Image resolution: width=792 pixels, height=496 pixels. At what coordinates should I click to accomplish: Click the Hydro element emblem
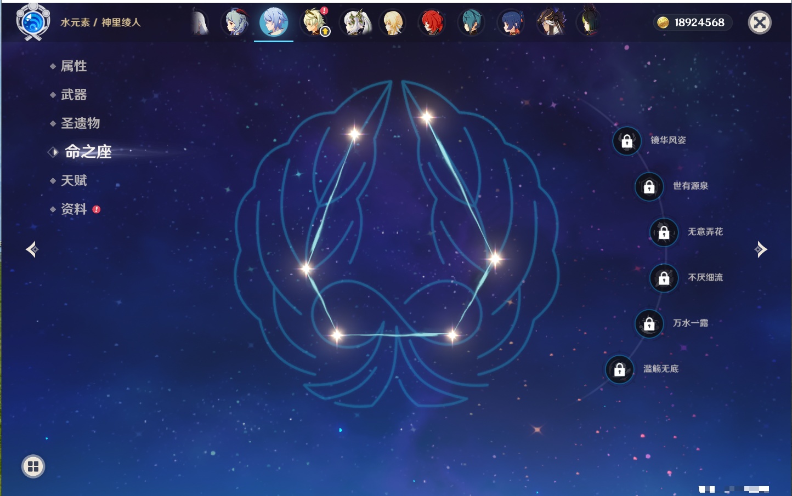pyautogui.click(x=33, y=22)
